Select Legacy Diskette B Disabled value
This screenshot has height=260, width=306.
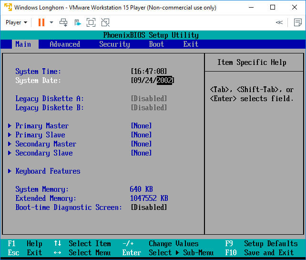click(x=149, y=108)
